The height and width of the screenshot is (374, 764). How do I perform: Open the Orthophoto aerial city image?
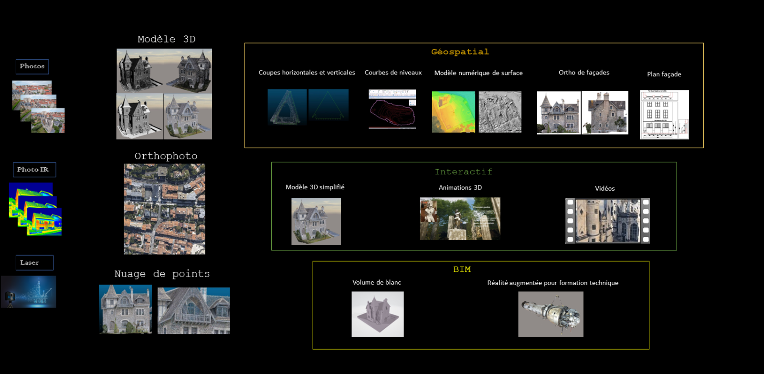(164, 209)
